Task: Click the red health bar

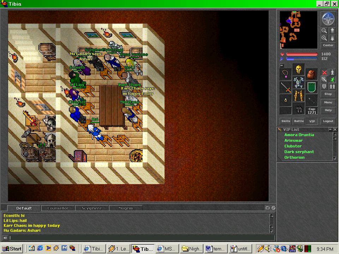Action: tap(302, 54)
